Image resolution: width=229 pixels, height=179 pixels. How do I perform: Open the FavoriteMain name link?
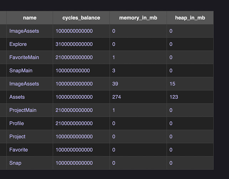(24, 57)
